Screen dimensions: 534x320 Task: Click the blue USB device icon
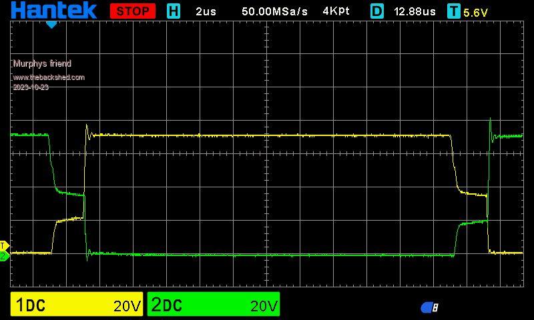429,307
